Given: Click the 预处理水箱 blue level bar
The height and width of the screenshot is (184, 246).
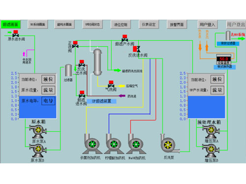Looking at the screenshot, I should 206,107.
